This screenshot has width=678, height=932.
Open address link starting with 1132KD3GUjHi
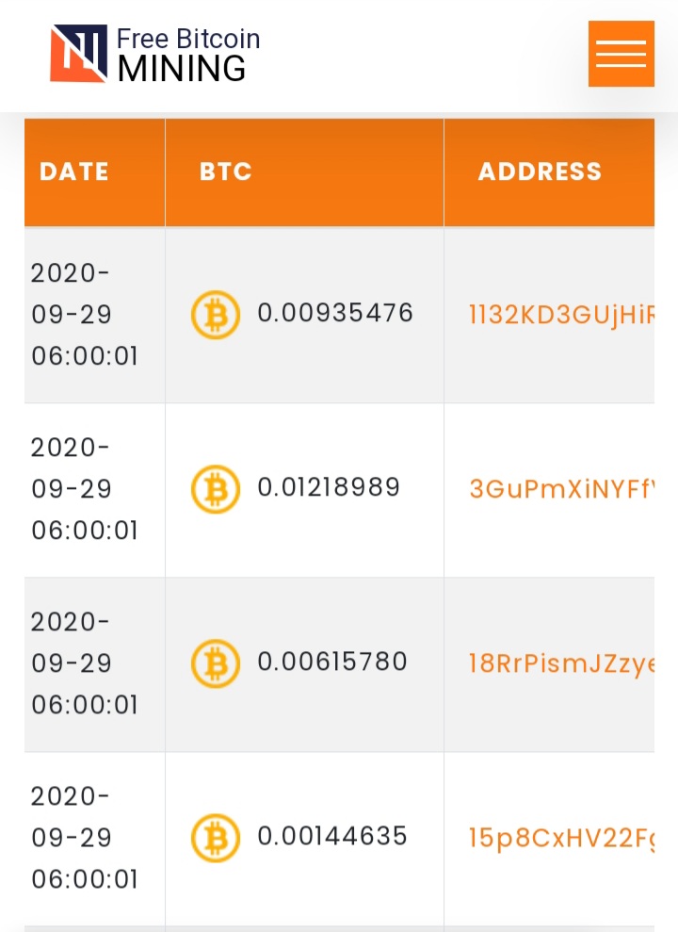pyautogui.click(x=561, y=315)
